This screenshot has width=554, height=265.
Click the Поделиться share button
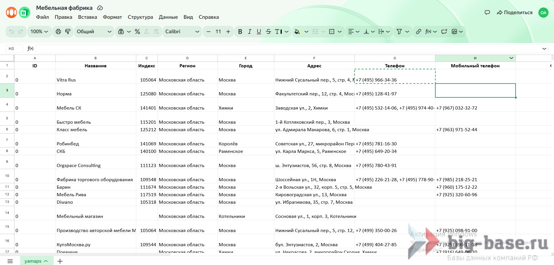click(x=514, y=12)
